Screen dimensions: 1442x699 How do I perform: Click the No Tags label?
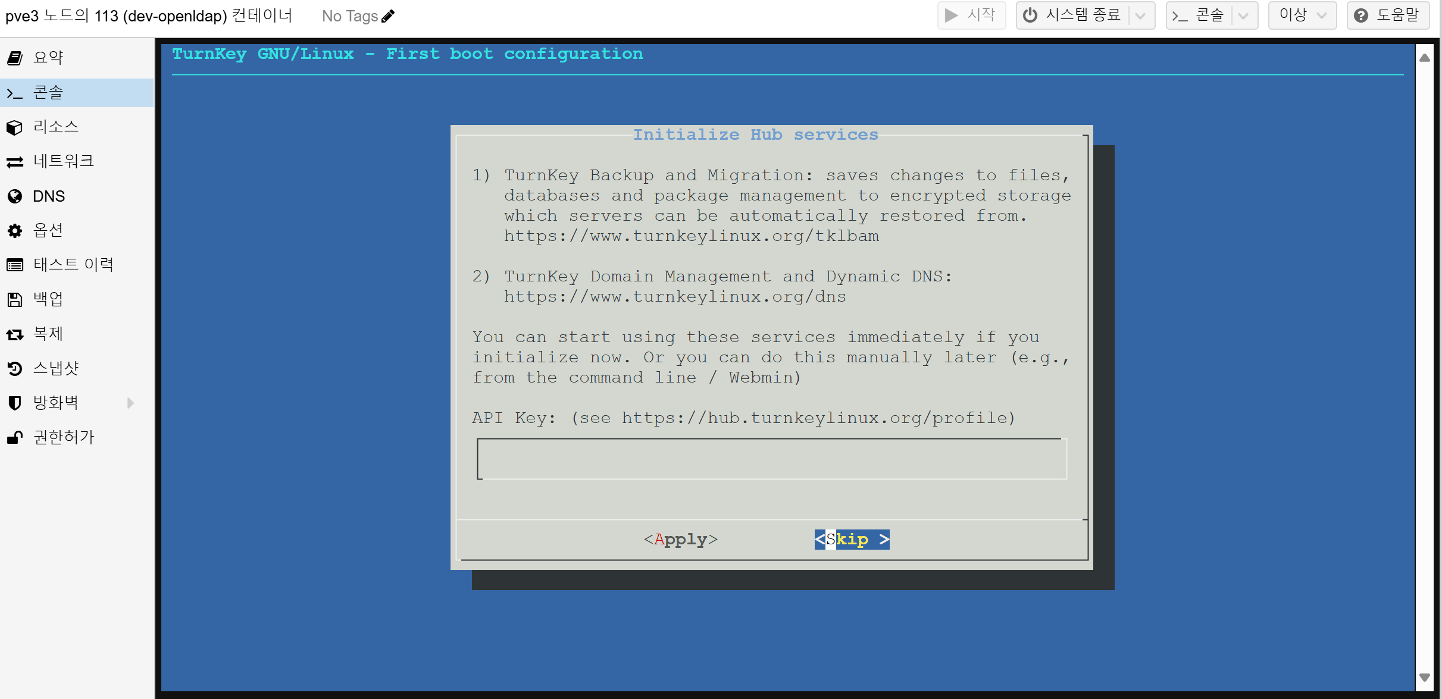(350, 16)
